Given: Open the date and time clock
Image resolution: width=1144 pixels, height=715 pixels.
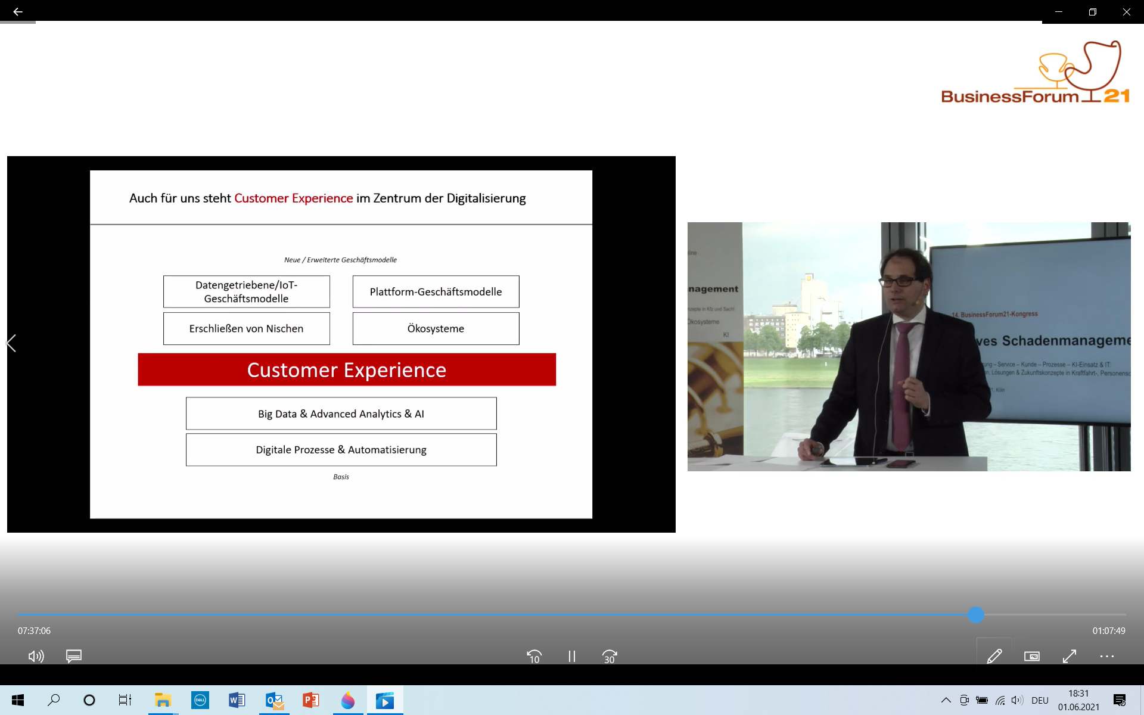Looking at the screenshot, I should click(x=1078, y=700).
